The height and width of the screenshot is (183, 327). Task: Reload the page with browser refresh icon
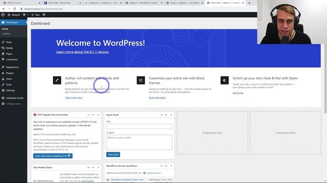[15, 9]
